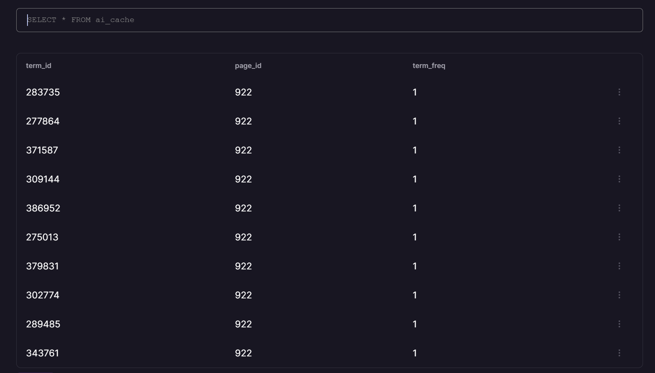Screen dimensions: 655x373
Task: Open the actions menu for row 289485
Action: click(x=619, y=324)
